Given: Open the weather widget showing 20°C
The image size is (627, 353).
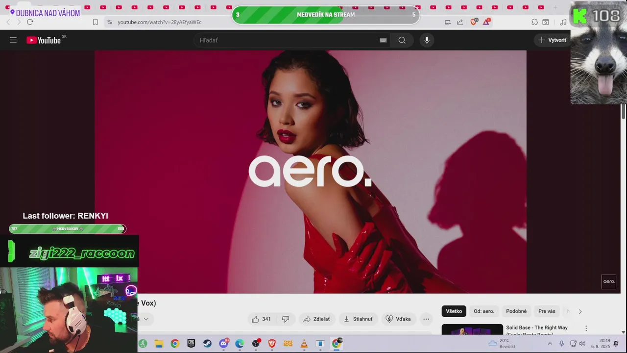Looking at the screenshot, I should (502, 344).
